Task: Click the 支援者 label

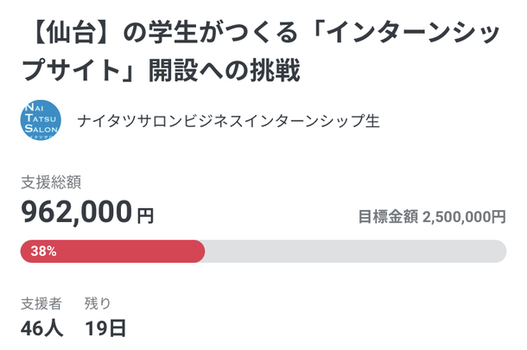Action: 41,303
